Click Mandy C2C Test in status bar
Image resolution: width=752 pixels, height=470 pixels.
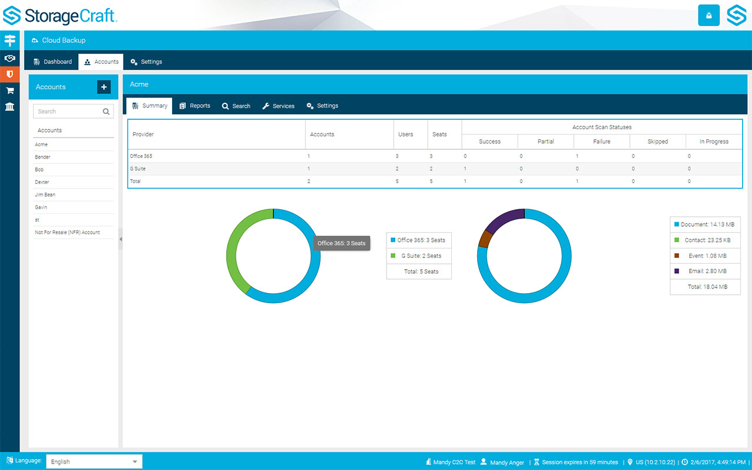pyautogui.click(x=451, y=462)
